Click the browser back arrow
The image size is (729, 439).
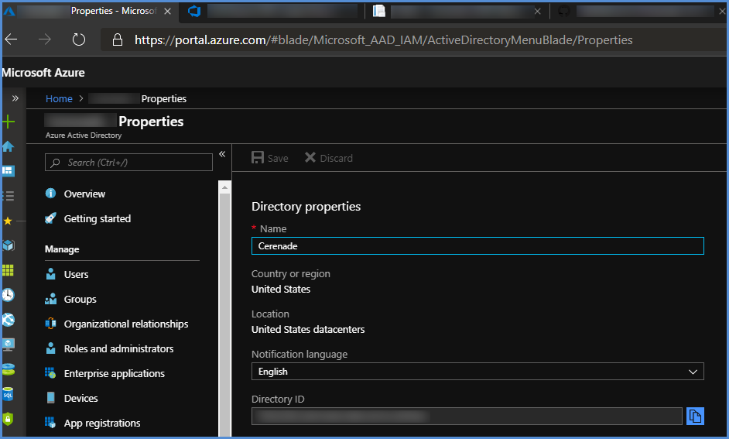pyautogui.click(x=11, y=39)
